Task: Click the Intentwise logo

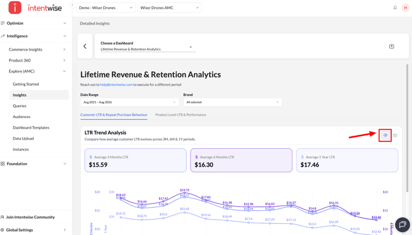Action: point(35,7)
